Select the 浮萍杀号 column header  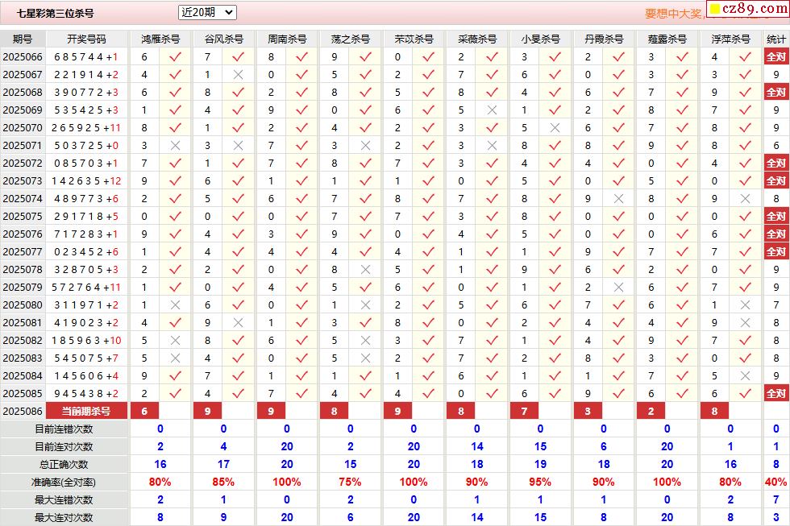[x=730, y=39]
